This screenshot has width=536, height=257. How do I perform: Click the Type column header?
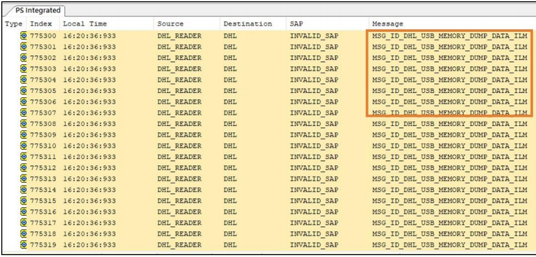pyautogui.click(x=14, y=24)
